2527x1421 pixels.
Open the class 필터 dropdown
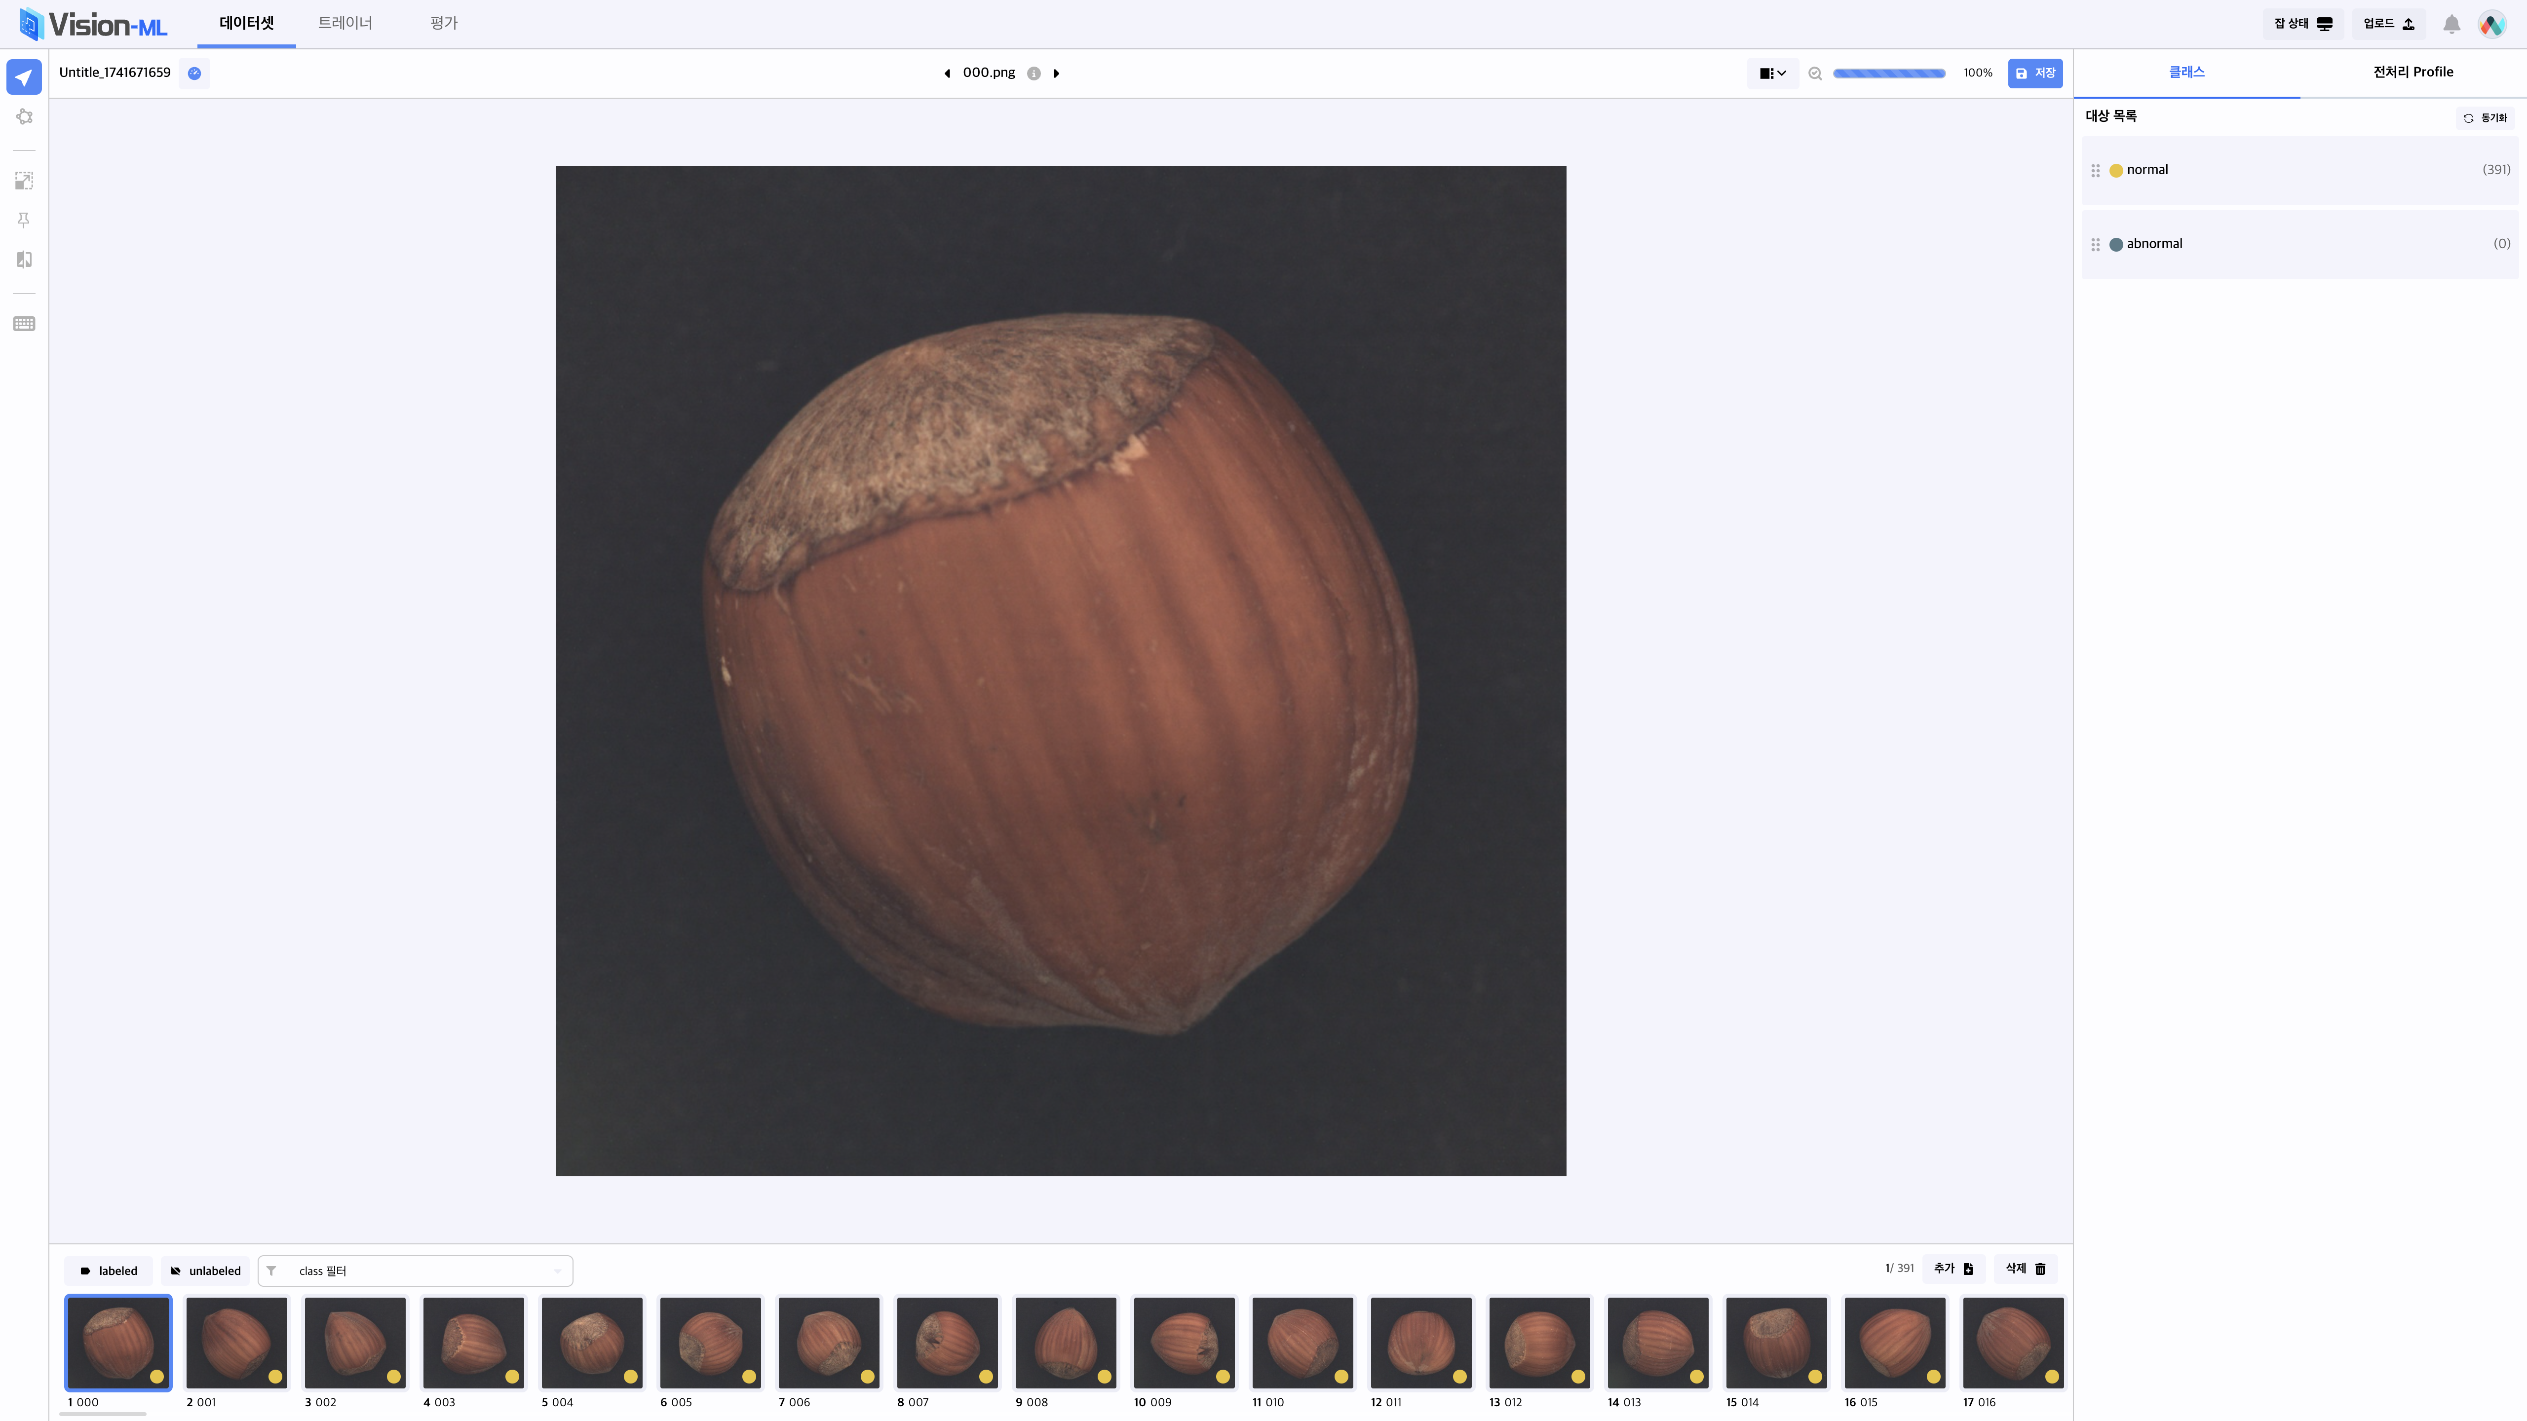(415, 1271)
